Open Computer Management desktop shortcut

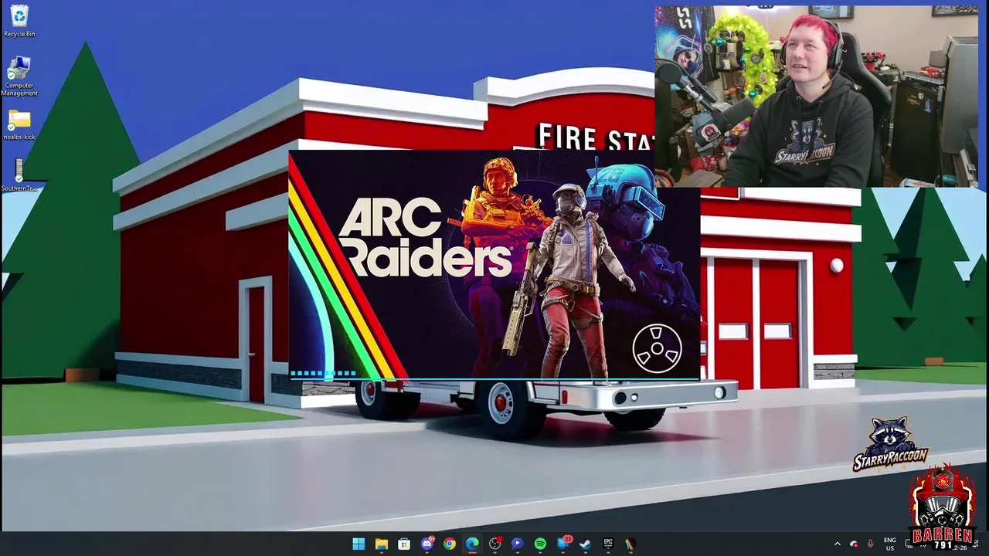coord(19,76)
